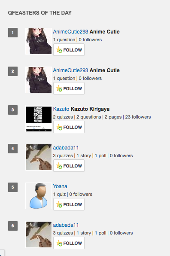The width and height of the screenshot is (170, 256).
Task: Follow the first AnimeCutie293 entry
Action: 69,50
